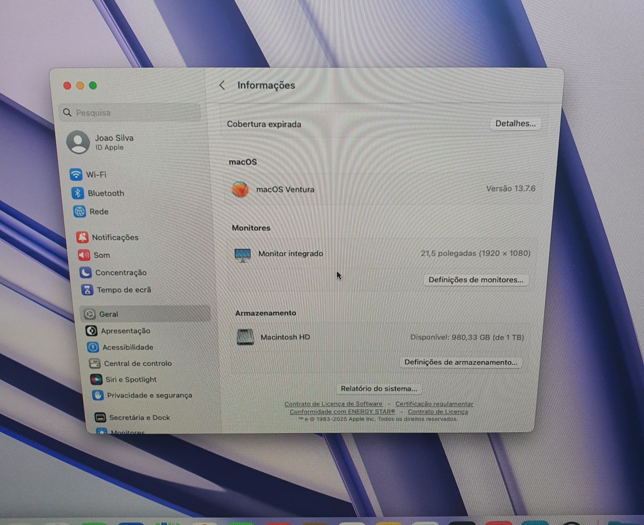Go back using the chevron arrow
644x525 pixels.
click(x=222, y=85)
